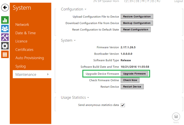
Task: Collapse the Configuration section chevron
Action: pos(85,9)
